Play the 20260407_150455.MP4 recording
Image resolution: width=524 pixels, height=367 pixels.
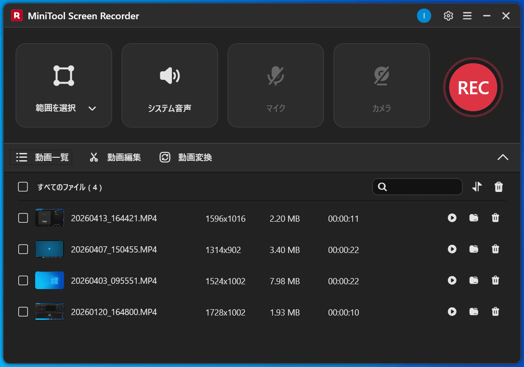coord(452,249)
